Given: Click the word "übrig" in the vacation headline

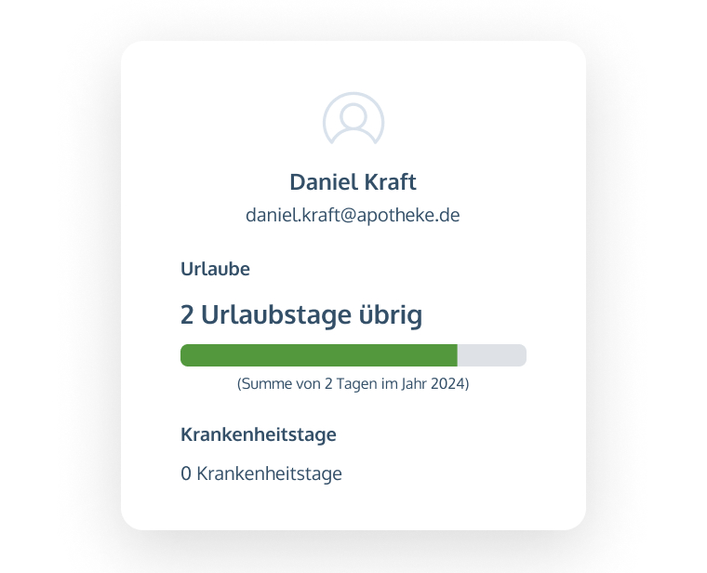Looking at the screenshot, I should 390,315.
